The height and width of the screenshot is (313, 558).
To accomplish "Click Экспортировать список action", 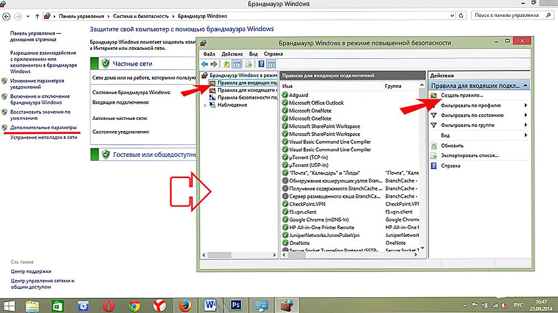I will click(x=469, y=156).
